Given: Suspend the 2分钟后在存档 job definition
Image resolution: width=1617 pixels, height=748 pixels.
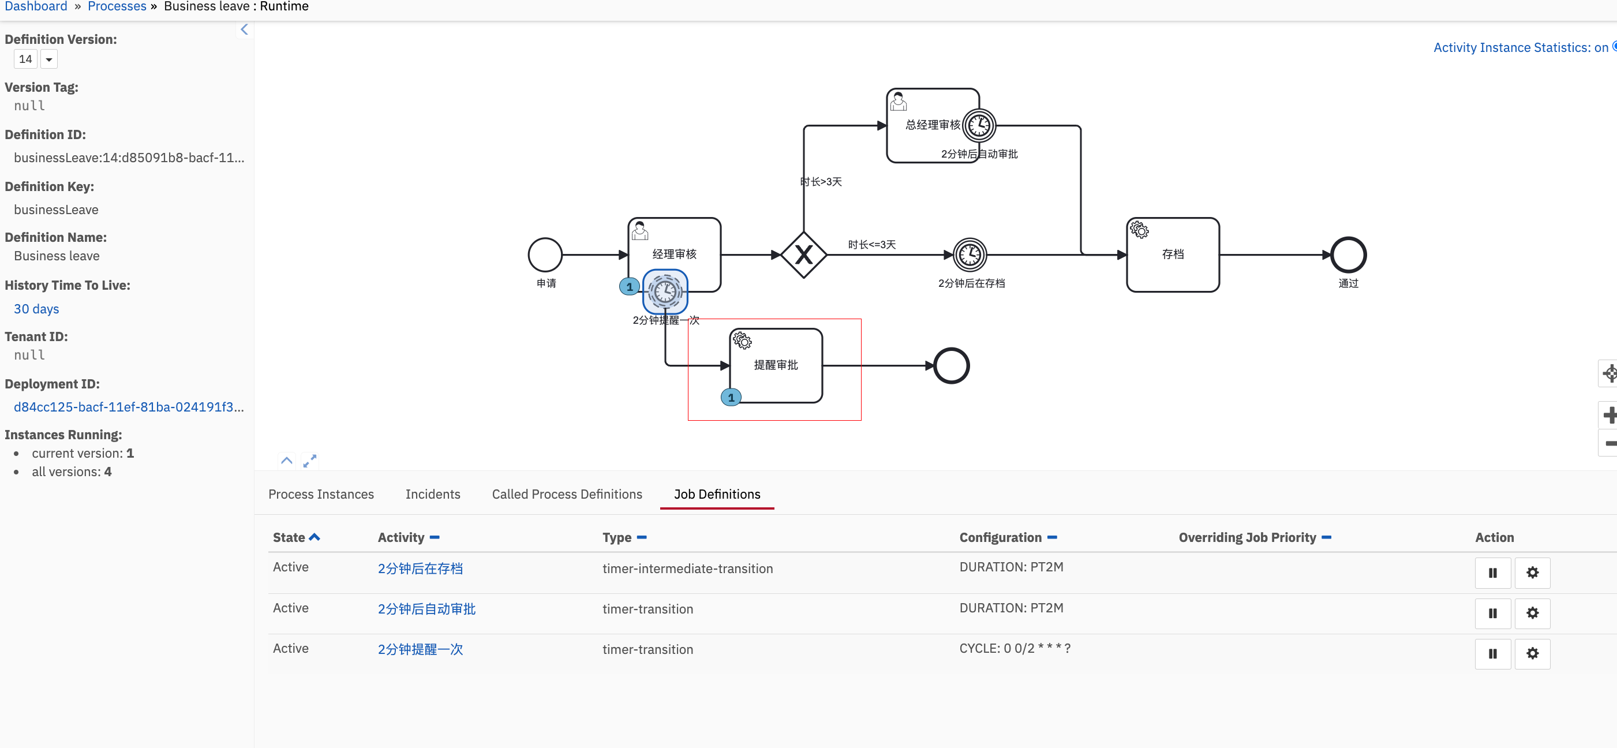Looking at the screenshot, I should (1492, 573).
